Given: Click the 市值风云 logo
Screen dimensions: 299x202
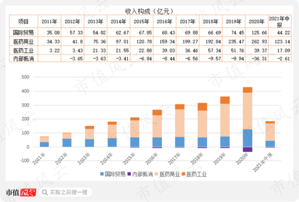Looking at the screenshot, I should pos(21,192).
